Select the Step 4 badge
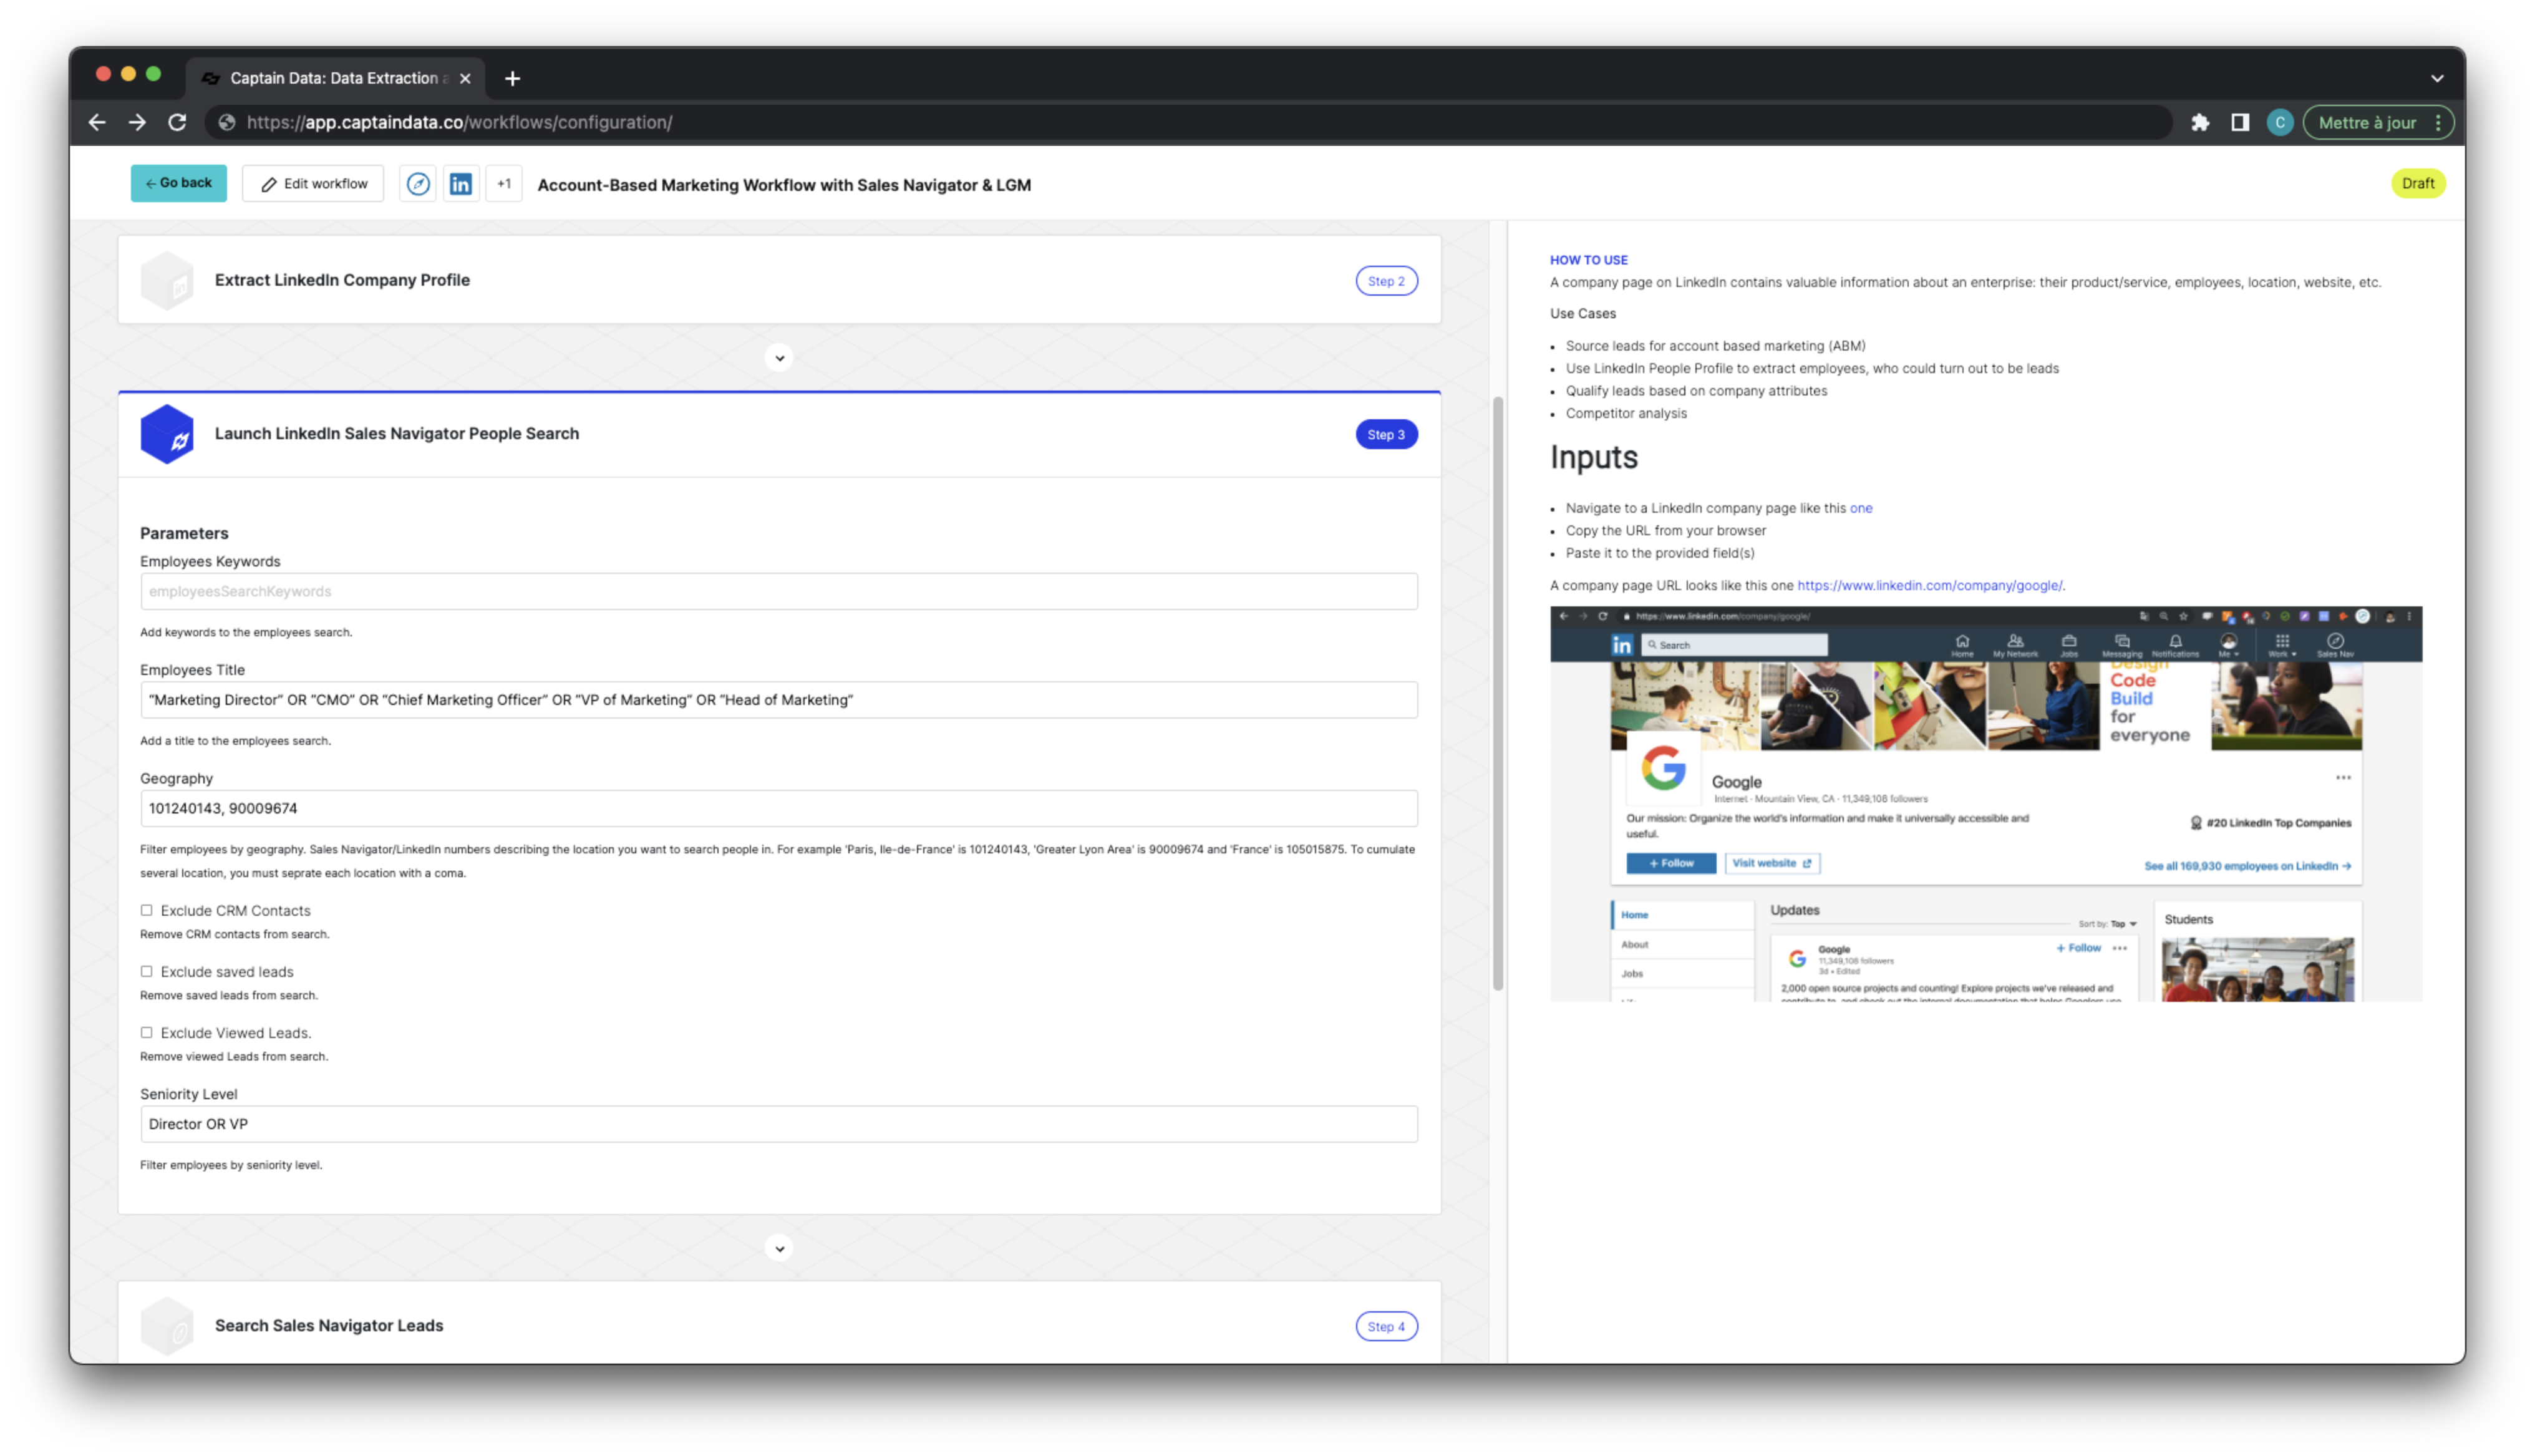The image size is (2535, 1456). coord(1385,1326)
